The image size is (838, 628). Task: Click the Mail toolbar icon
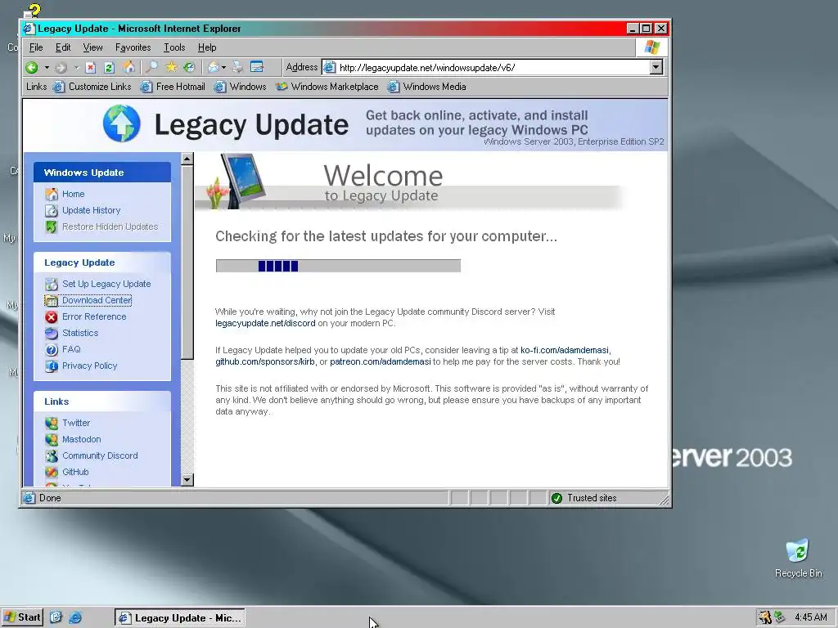pyautogui.click(x=214, y=67)
